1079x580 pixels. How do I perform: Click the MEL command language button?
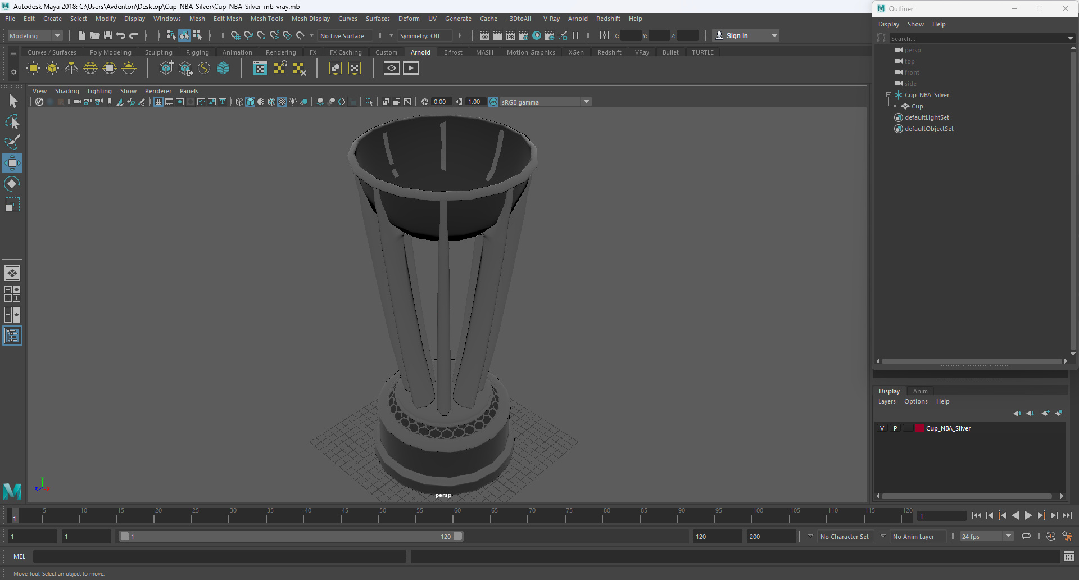20,556
